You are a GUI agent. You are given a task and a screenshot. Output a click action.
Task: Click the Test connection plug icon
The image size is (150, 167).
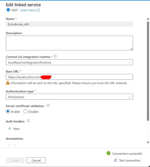pyautogui.click(x=116, y=160)
